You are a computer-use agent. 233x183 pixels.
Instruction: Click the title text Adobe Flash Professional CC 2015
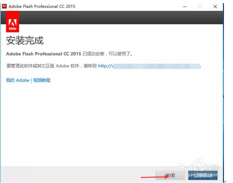pos(42,6)
